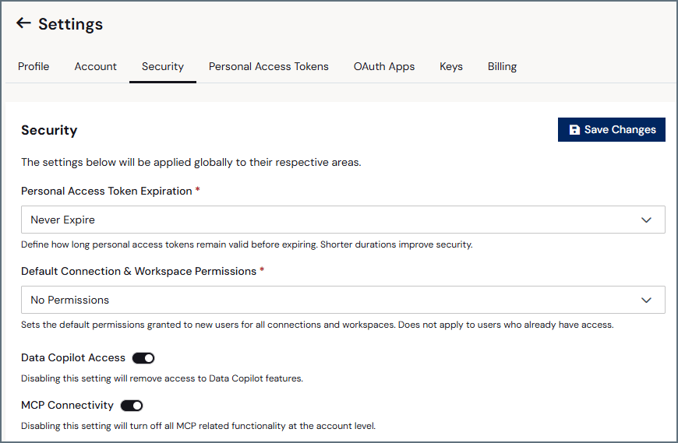678x443 pixels.
Task: Open the Keys tab
Action: pos(451,66)
